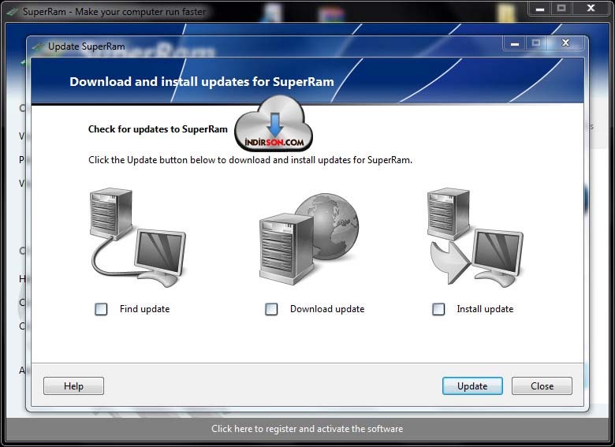Click 'SuperRam - Make your computer run faster' title

pos(114,12)
